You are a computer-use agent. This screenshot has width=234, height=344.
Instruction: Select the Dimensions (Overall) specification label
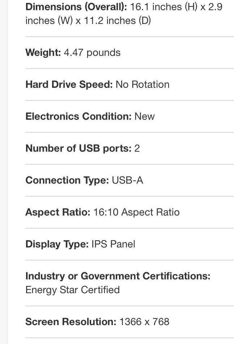pyautogui.click(x=76, y=7)
